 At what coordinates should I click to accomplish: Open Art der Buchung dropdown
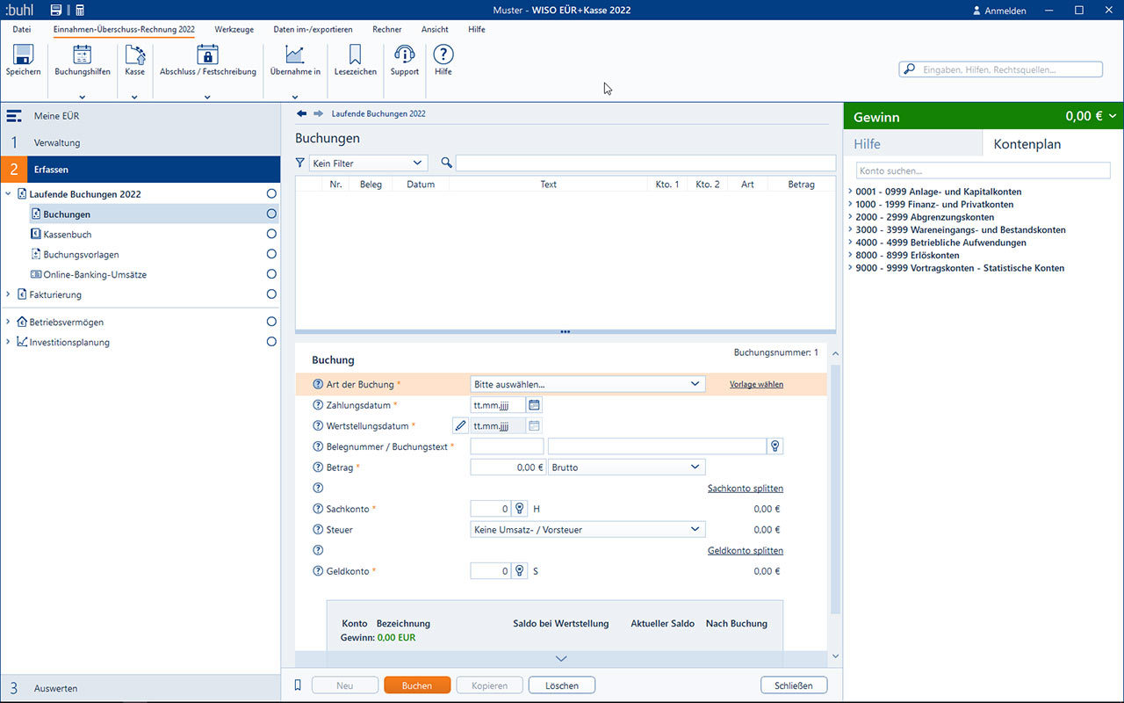click(x=587, y=384)
